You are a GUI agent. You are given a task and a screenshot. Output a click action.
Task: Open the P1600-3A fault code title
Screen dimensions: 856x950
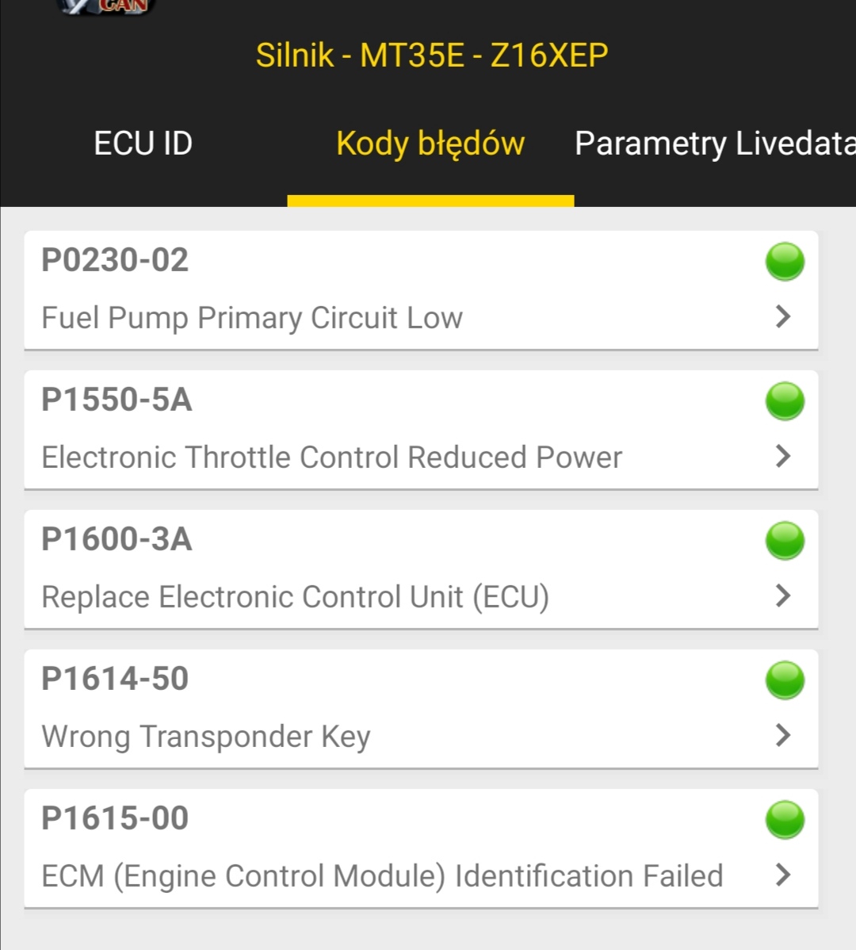pyautogui.click(x=117, y=539)
